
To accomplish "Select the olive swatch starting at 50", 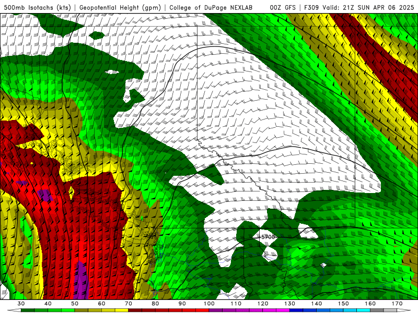I will point(82,310).
